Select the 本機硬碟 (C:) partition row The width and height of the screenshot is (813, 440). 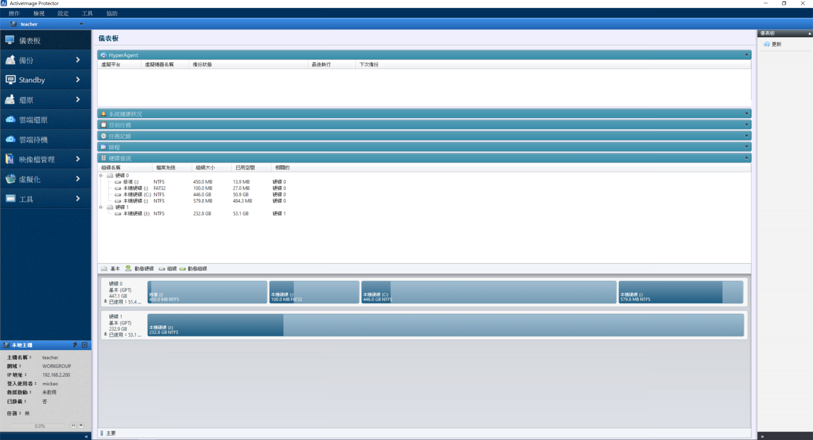pyautogui.click(x=137, y=195)
